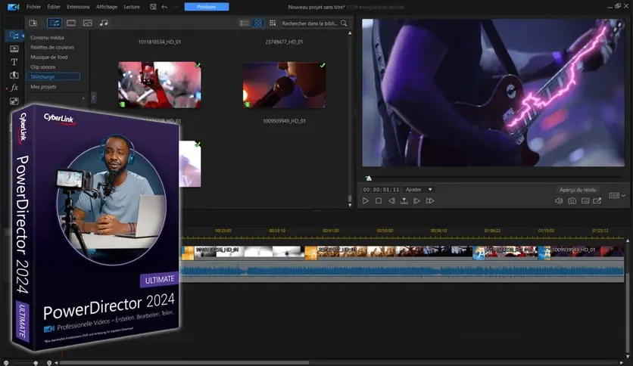Open the Title room (T) icon
Viewport: 633px width, 366px height.
pos(14,61)
